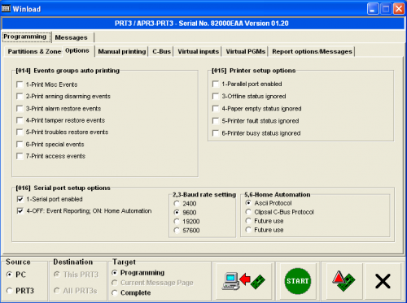Toggle 7-Print access events
The height and width of the screenshot is (303, 407).
(x=20, y=156)
